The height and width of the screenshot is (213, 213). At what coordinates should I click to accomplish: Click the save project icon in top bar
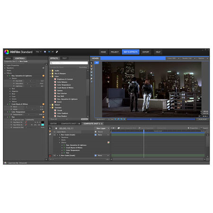(45, 52)
